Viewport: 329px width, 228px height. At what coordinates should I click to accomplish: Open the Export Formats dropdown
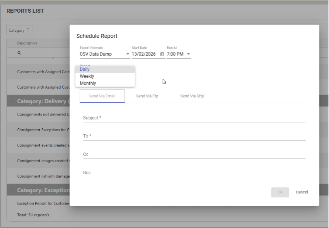tap(105, 54)
